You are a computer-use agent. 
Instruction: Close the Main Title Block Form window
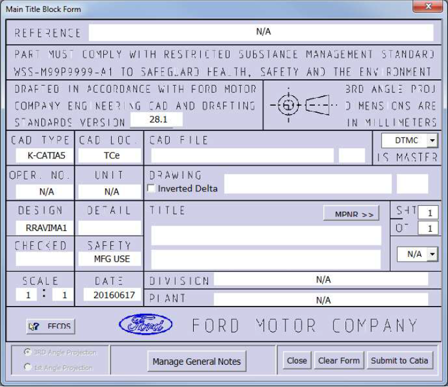point(428,6)
